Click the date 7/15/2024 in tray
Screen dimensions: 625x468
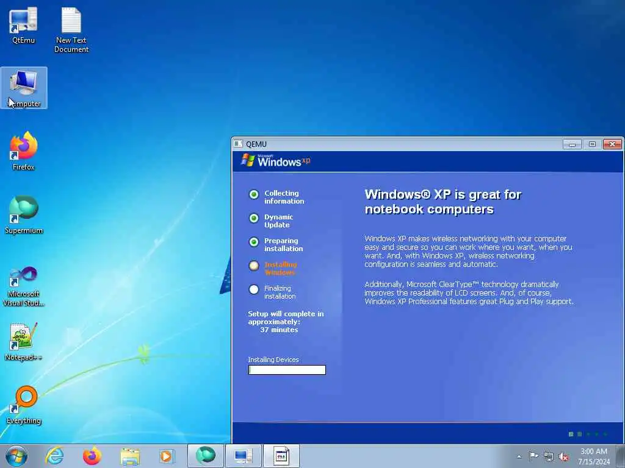point(594,462)
